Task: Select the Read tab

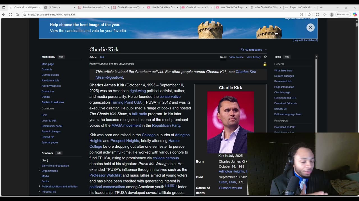Action: coord(223,57)
